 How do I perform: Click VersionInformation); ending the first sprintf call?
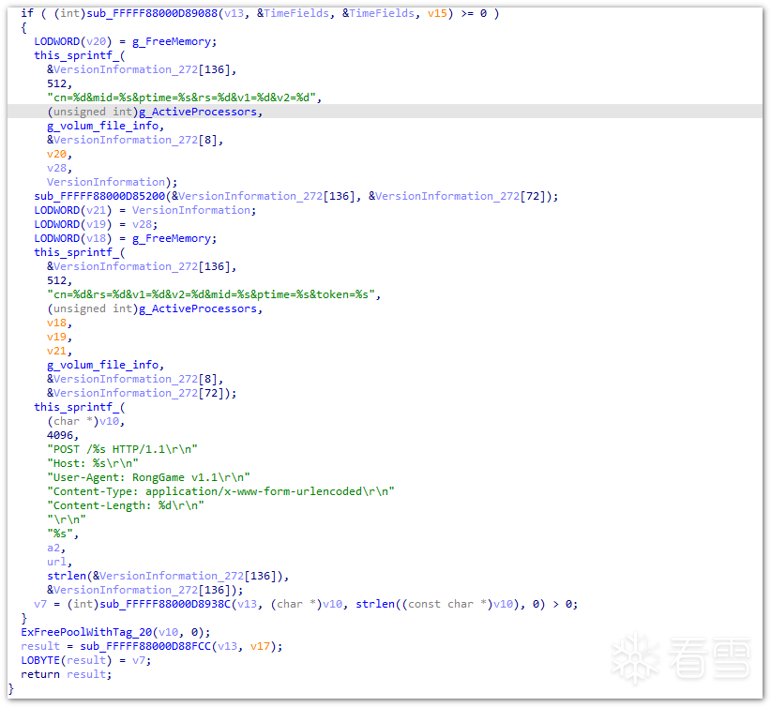click(113, 182)
